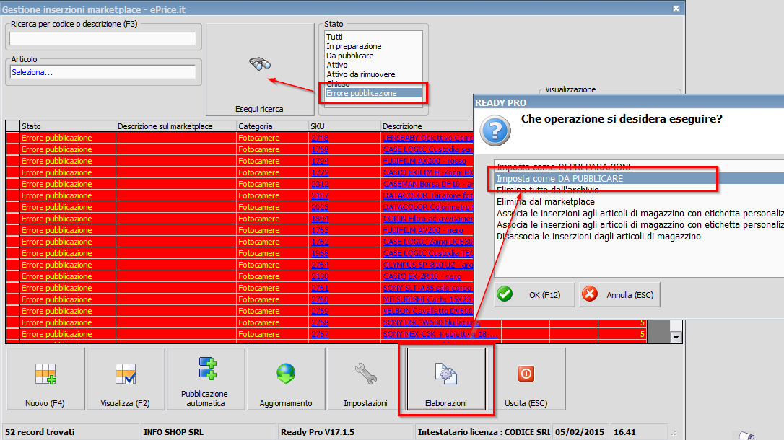Click in the search by code field
This screenshot has width=784, height=440.
pyautogui.click(x=103, y=38)
